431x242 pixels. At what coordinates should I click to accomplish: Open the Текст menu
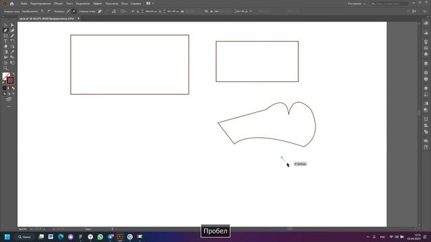point(69,3)
